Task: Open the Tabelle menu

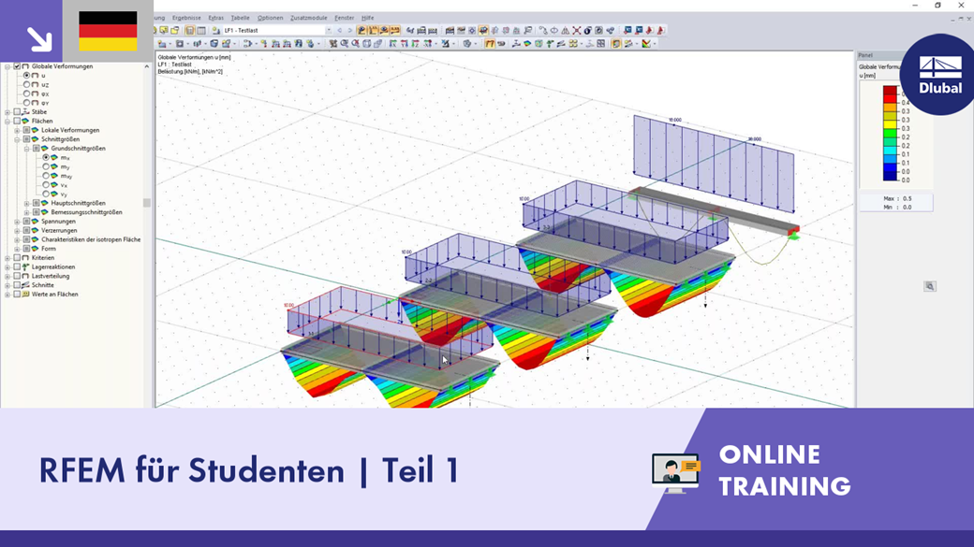Action: tap(240, 18)
